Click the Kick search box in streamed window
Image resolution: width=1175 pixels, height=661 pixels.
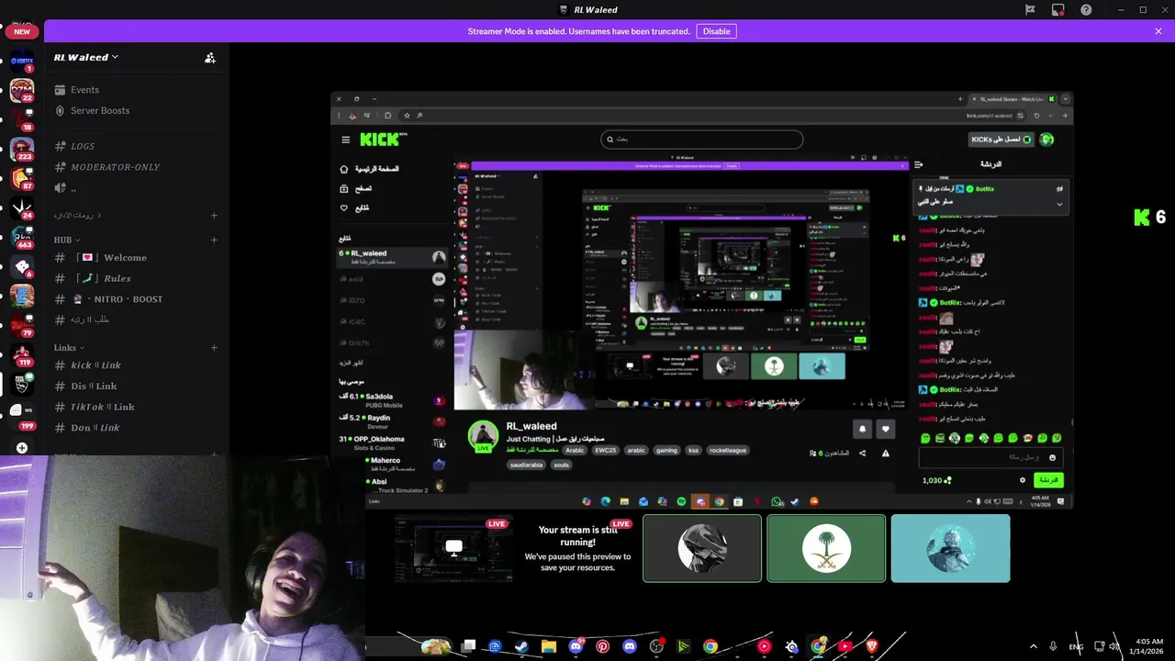coord(701,139)
